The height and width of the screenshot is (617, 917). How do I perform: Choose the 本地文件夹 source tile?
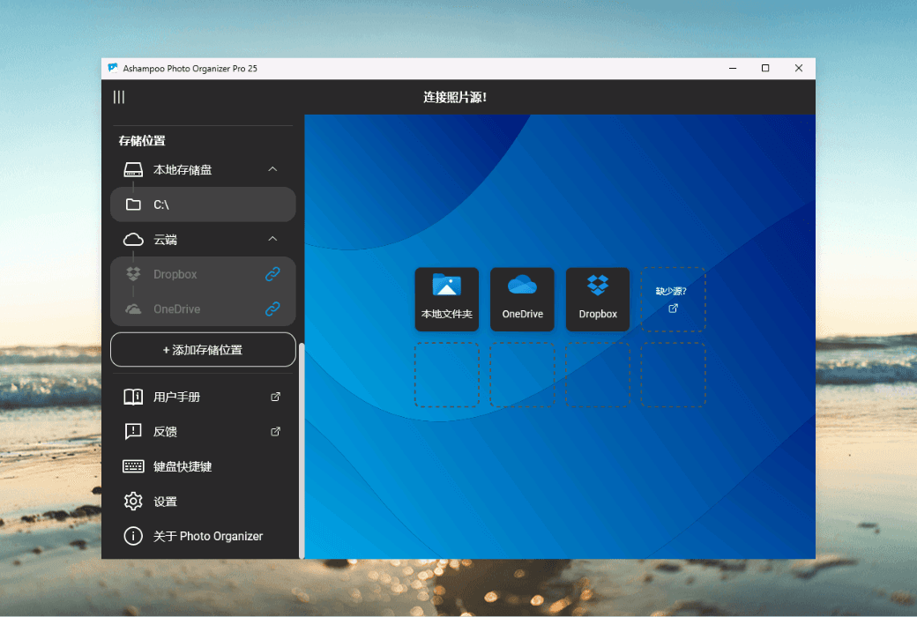click(x=447, y=300)
